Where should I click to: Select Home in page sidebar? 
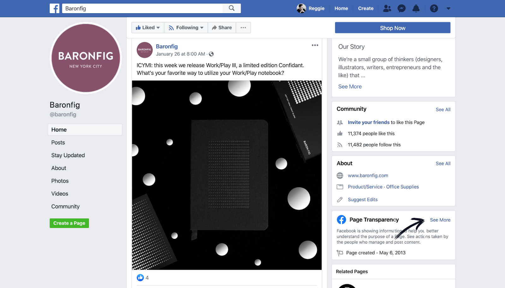[x=85, y=130]
